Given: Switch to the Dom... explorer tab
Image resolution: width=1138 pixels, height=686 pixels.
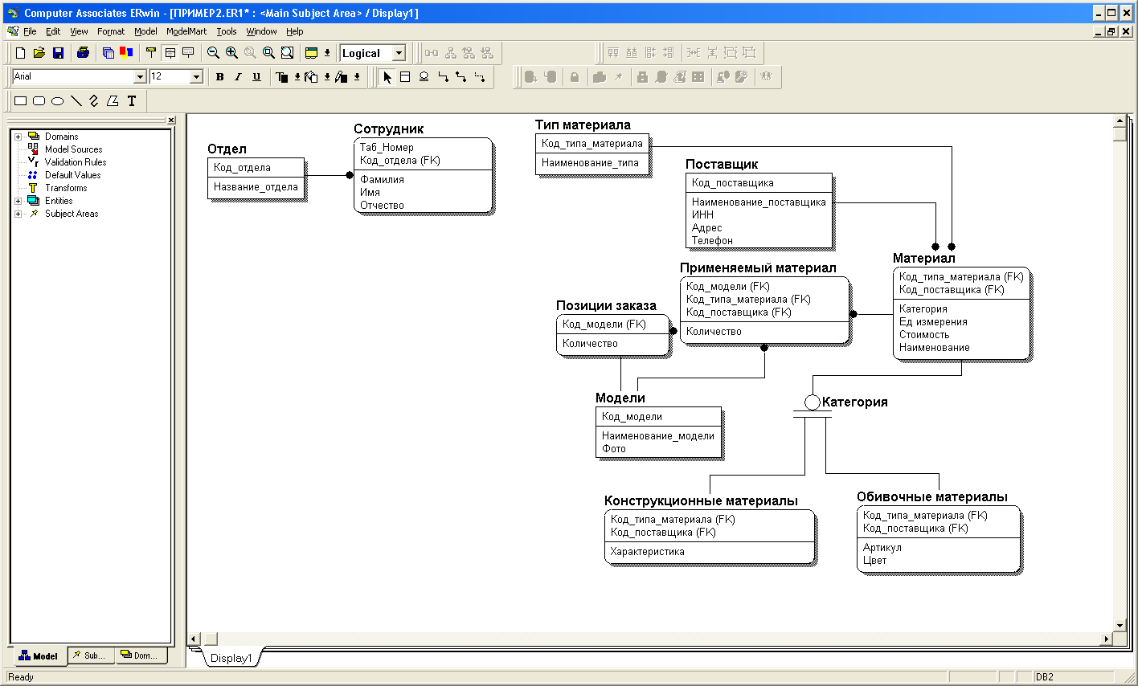Looking at the screenshot, I should [x=140, y=655].
